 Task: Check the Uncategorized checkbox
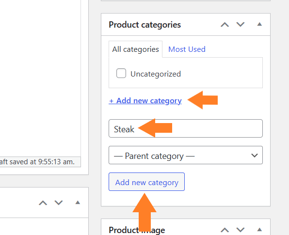coord(121,73)
